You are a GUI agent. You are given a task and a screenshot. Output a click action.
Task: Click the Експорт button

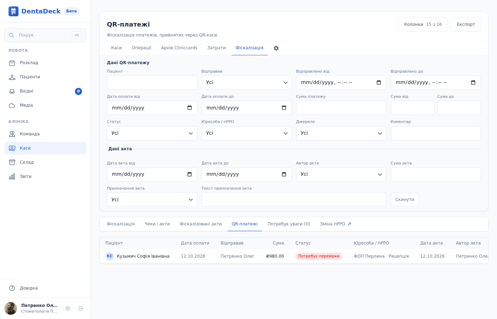click(466, 24)
